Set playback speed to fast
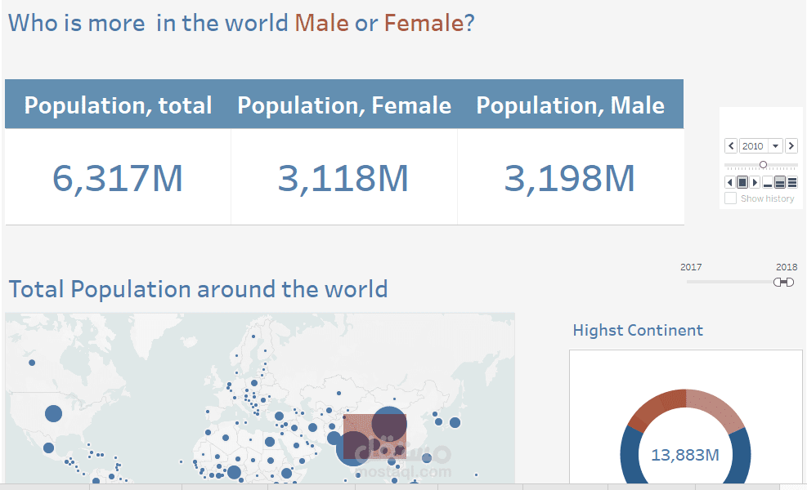This screenshot has width=807, height=490. 791,182
